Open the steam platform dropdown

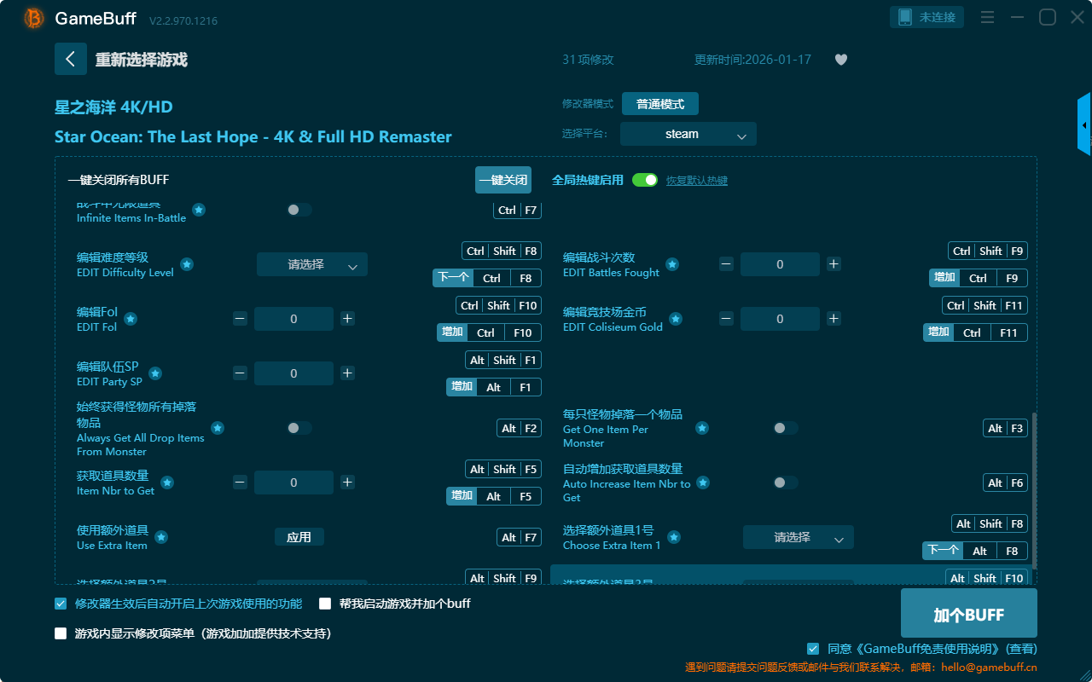click(688, 134)
